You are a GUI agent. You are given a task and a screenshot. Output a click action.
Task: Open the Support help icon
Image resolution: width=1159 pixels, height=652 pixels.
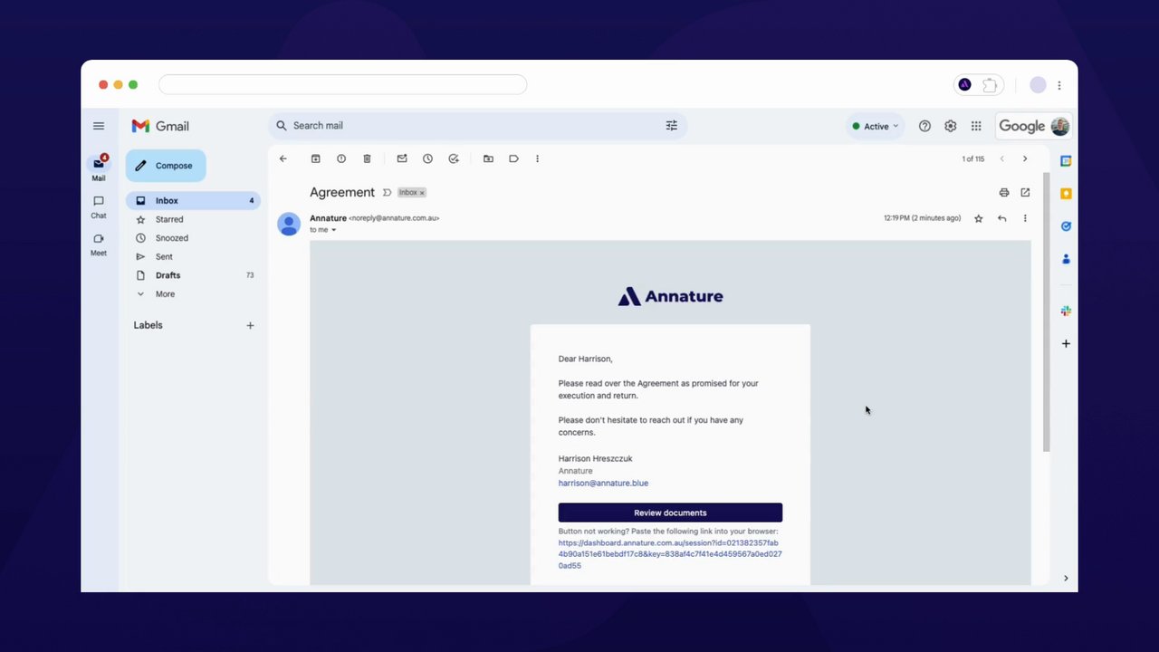pos(924,126)
